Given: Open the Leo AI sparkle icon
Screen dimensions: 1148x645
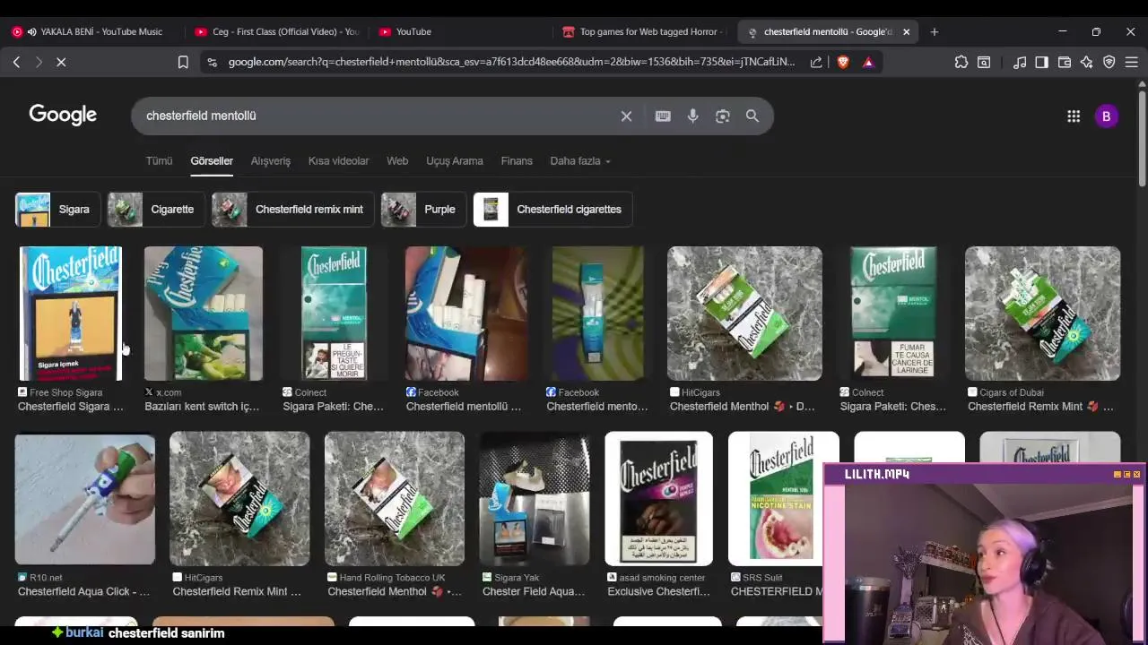Looking at the screenshot, I should 1087,62.
